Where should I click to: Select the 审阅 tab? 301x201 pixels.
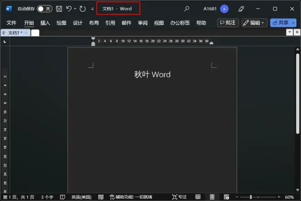143,23
